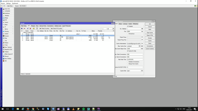Expand the Parent Proxy field arrow
Screen dimensions: 198x111
[x=142, y=37]
